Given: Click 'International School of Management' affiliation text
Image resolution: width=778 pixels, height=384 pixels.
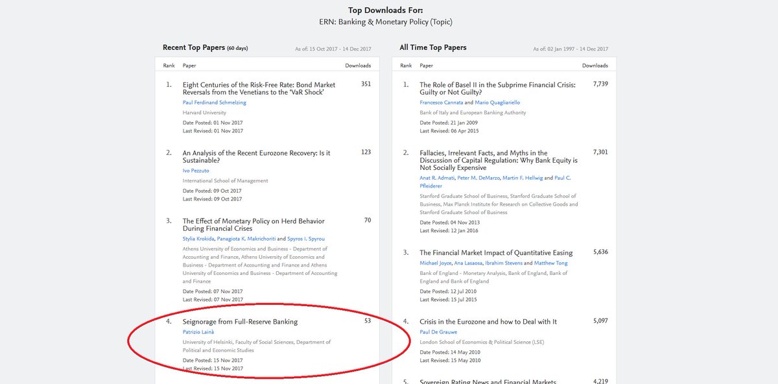Looking at the screenshot, I should click(225, 181).
